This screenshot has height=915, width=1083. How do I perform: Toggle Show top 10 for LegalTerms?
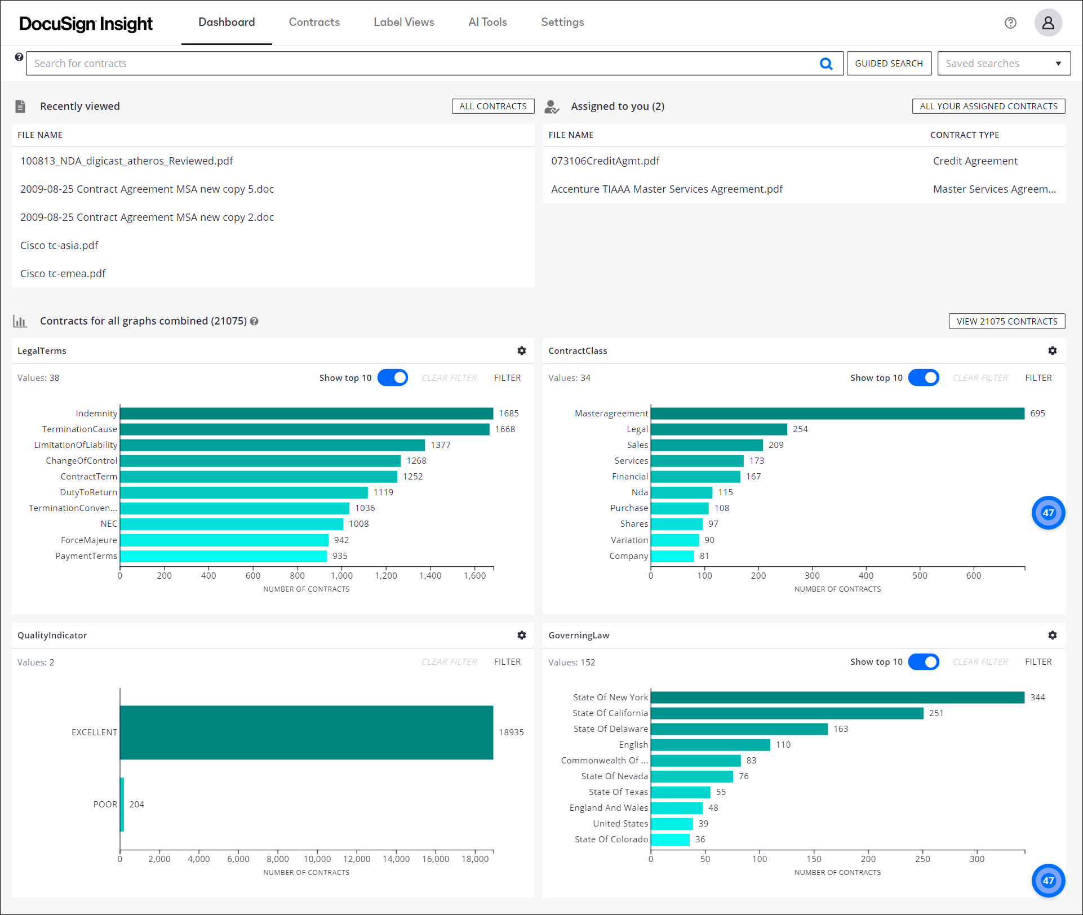[x=393, y=377]
